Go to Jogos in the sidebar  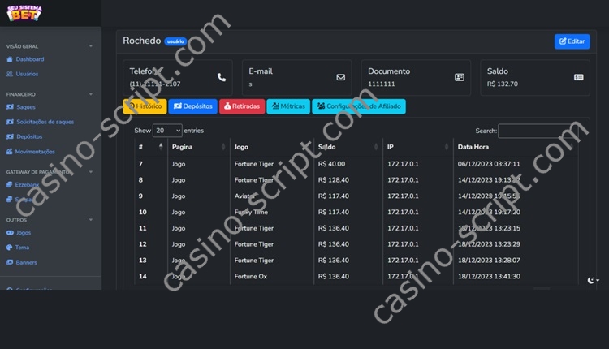pos(24,233)
